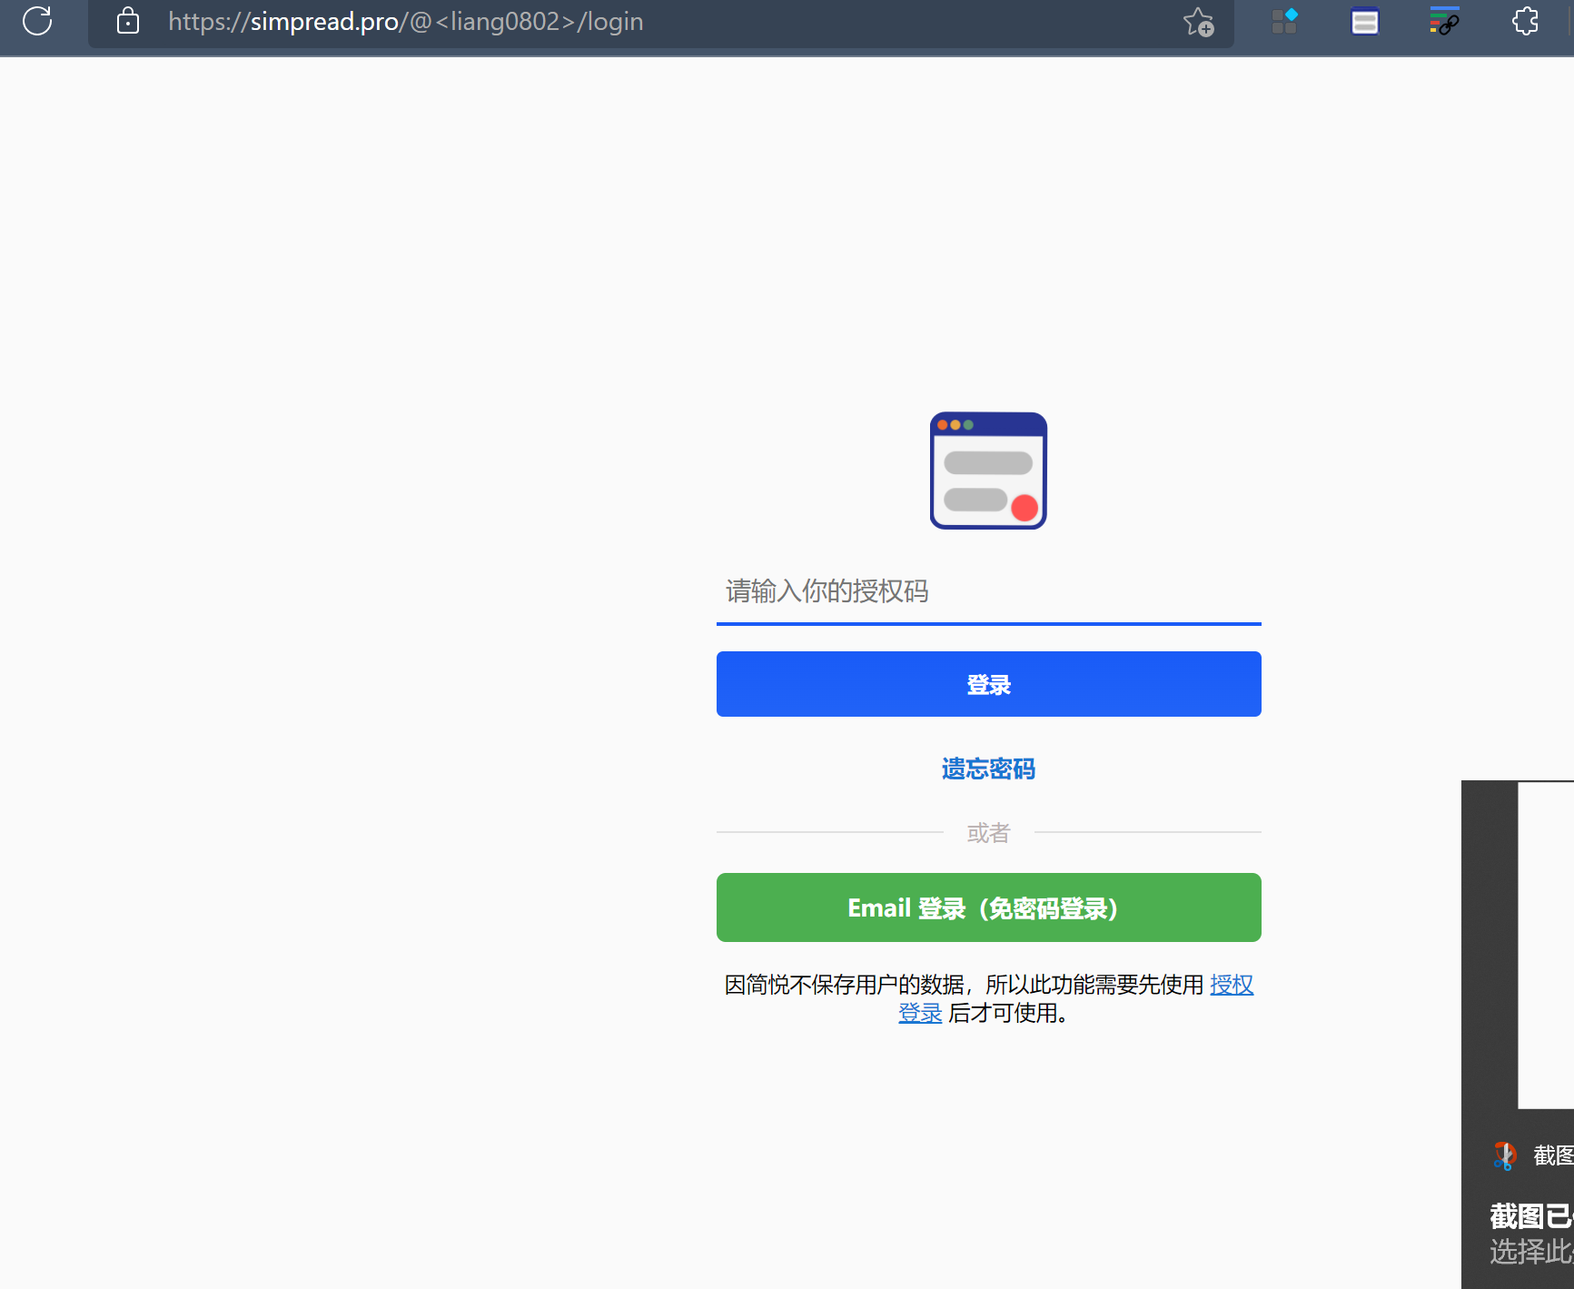This screenshot has width=1574, height=1289.
Task: Open the SimpRead window-shaped extension icon
Action: point(1365,21)
